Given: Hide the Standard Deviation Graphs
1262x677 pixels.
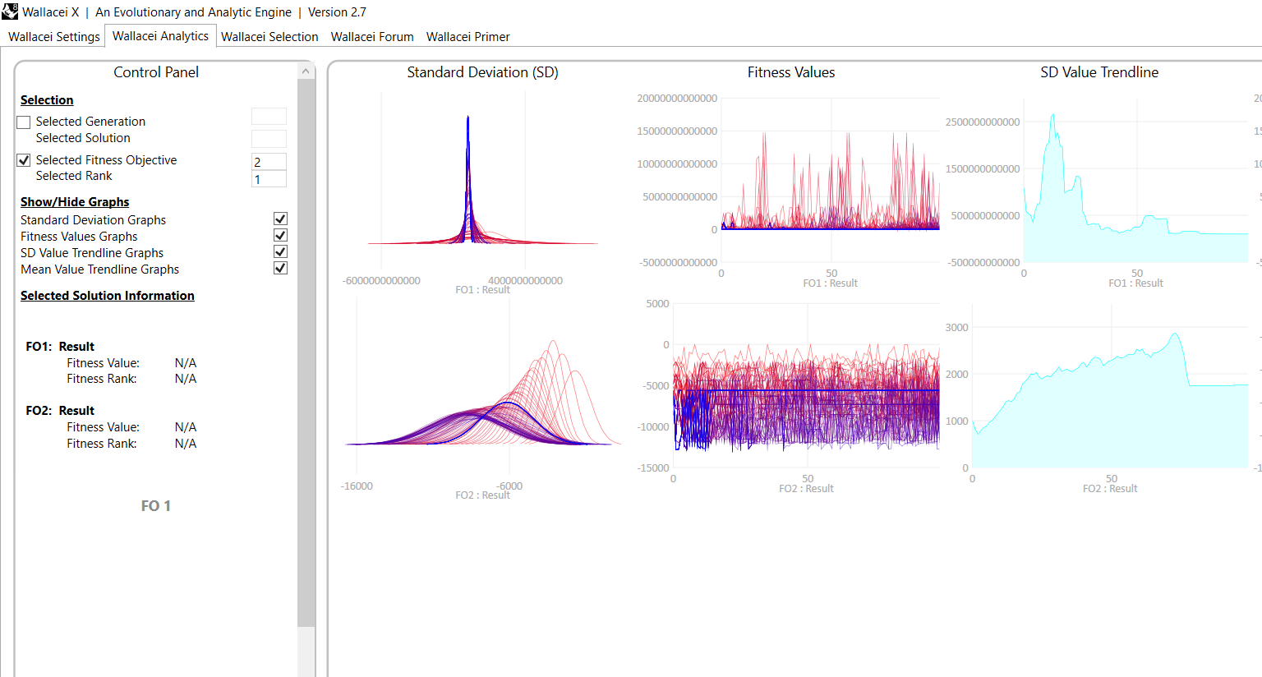Looking at the screenshot, I should [x=280, y=219].
